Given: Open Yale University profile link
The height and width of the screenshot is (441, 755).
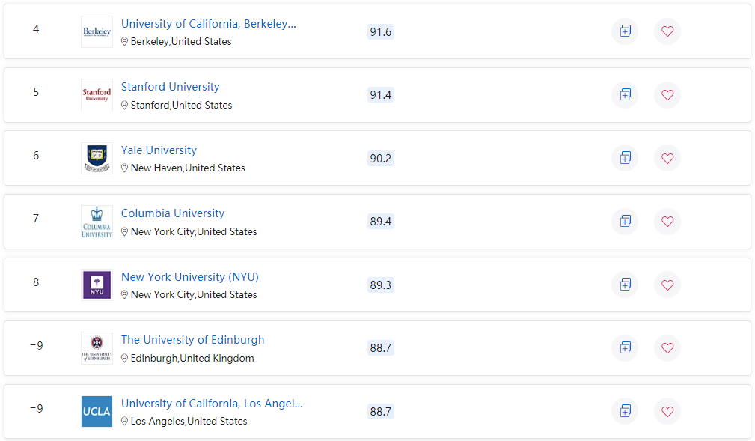Looking at the screenshot, I should pyautogui.click(x=159, y=150).
